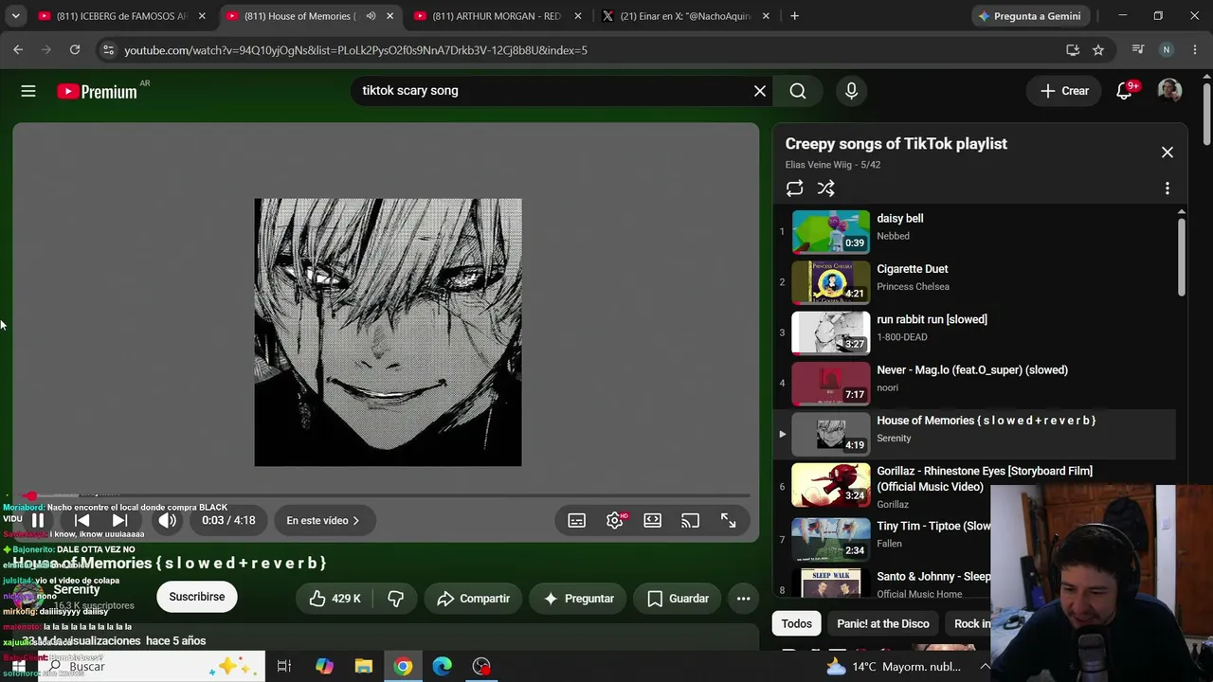
Task: Enter fullscreen mode
Action: point(728,520)
